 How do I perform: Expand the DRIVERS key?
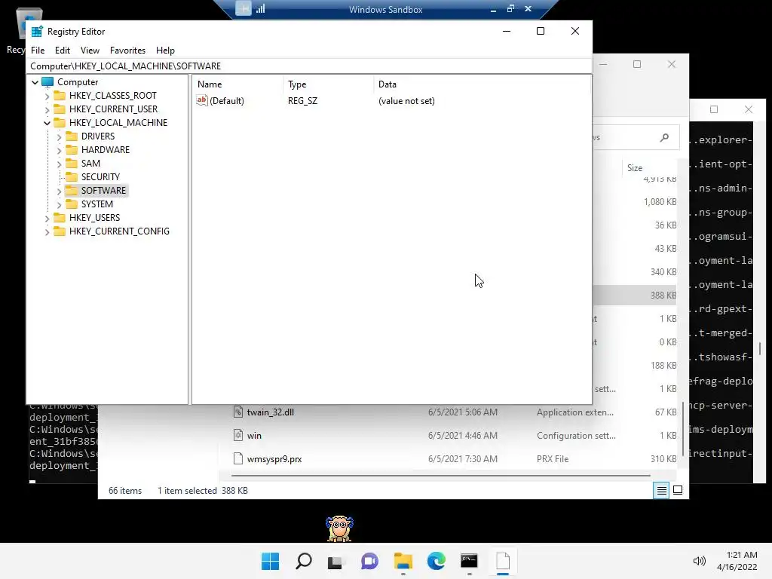pyautogui.click(x=59, y=136)
